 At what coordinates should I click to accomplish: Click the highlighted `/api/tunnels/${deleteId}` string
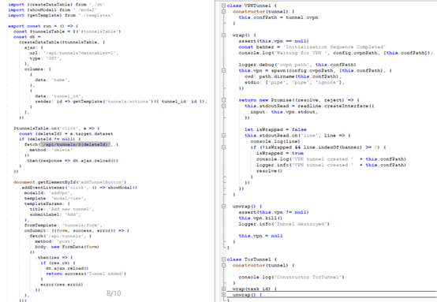pyautogui.click(x=75, y=144)
